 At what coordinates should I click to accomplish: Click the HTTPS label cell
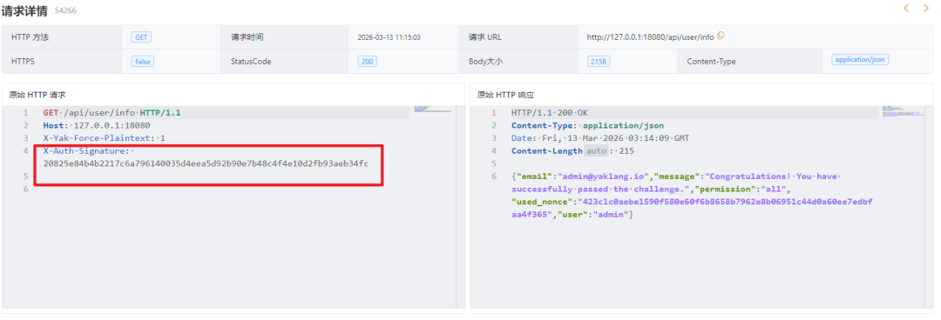(62, 61)
